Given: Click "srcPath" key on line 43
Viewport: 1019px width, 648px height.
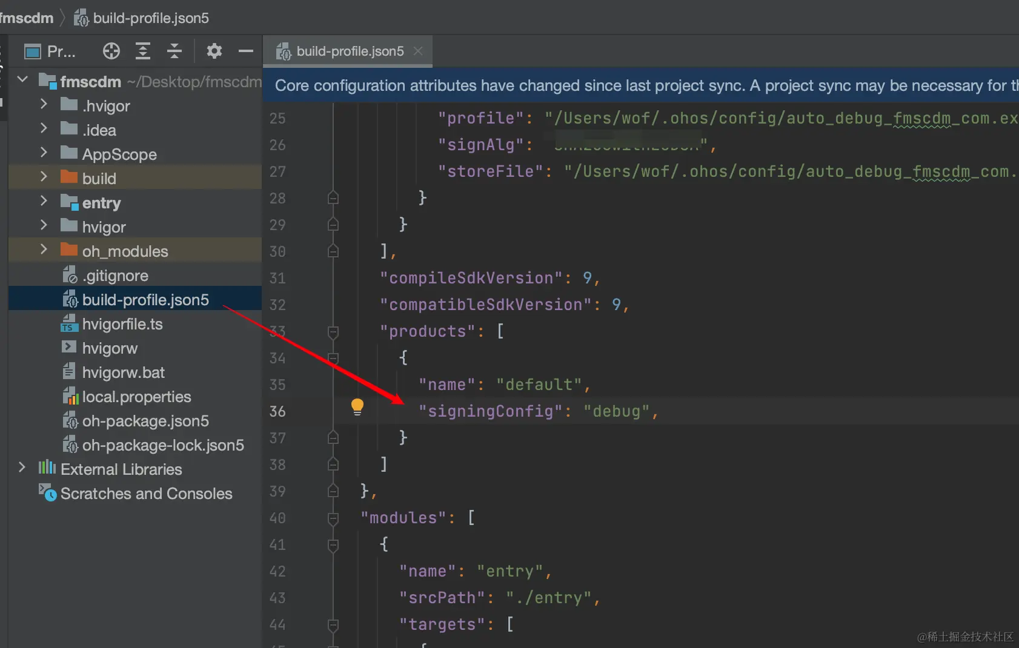Looking at the screenshot, I should [446, 598].
